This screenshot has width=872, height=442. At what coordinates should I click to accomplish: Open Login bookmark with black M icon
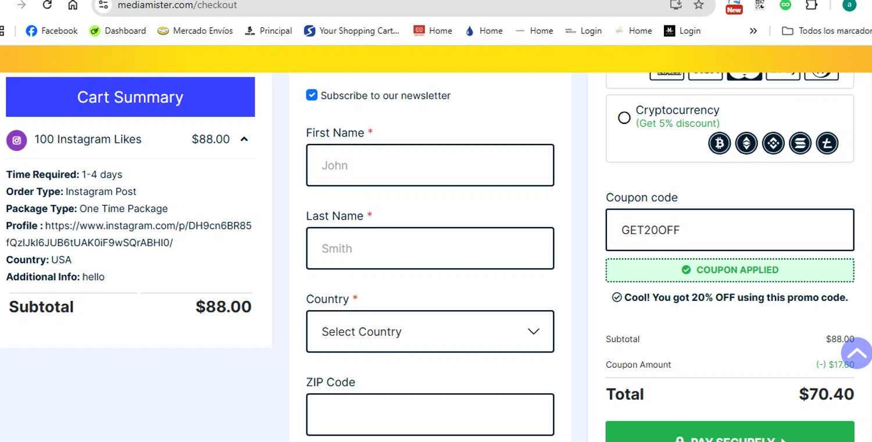click(x=682, y=31)
